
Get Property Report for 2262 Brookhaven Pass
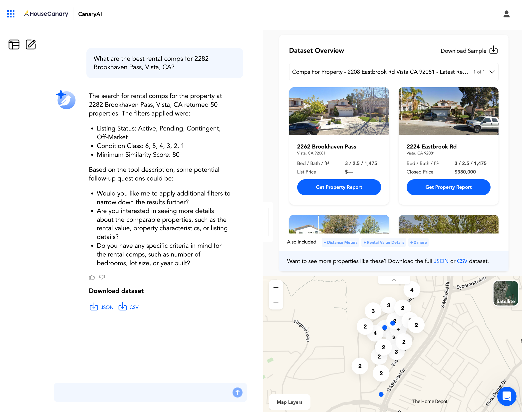click(339, 187)
